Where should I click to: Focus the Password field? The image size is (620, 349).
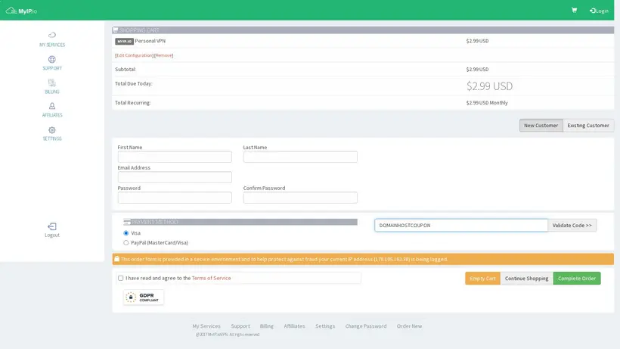175,198
